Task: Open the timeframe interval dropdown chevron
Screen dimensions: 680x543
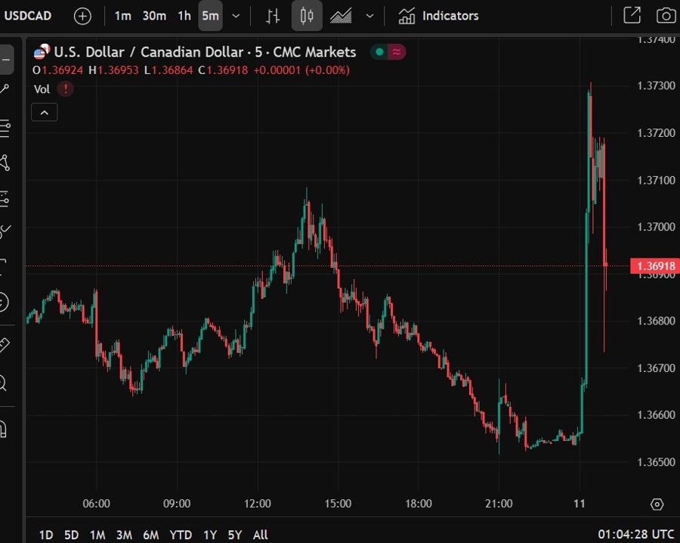Action: pyautogui.click(x=234, y=15)
